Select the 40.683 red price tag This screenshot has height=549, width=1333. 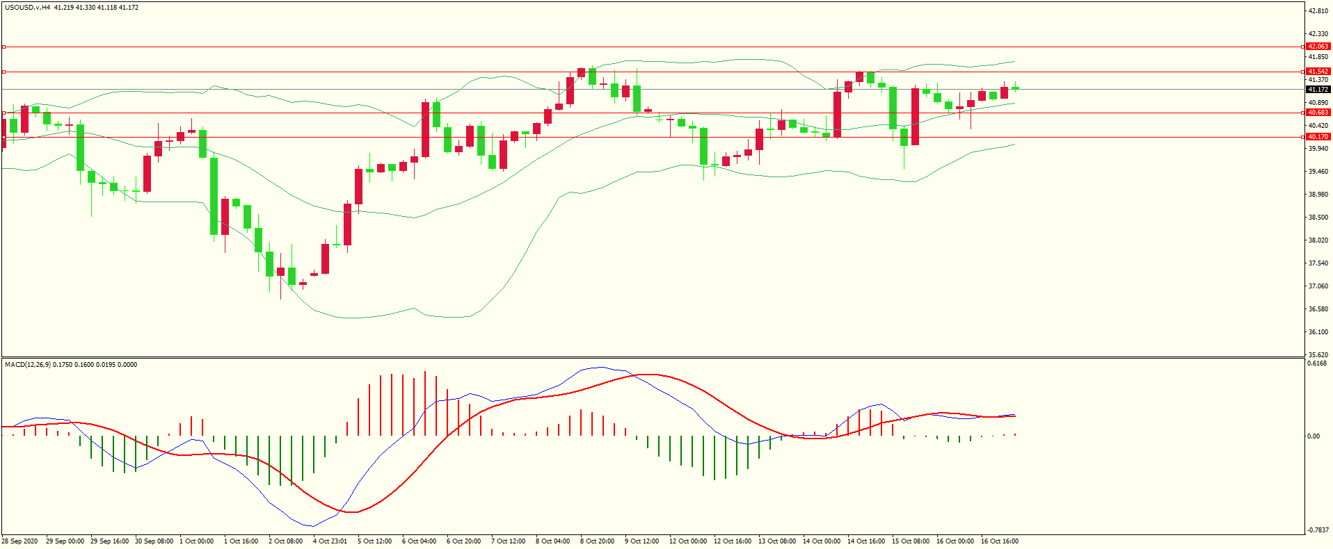point(1318,113)
